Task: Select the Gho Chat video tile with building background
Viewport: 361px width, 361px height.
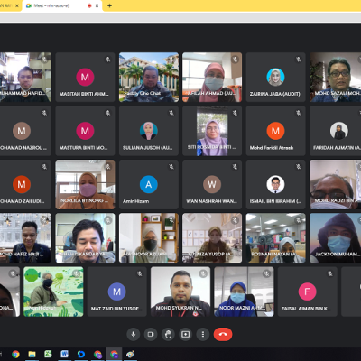Action: 149,78
